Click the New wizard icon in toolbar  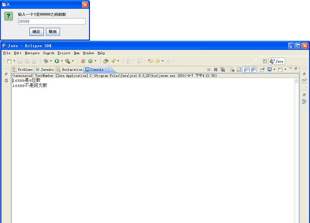[9, 61]
